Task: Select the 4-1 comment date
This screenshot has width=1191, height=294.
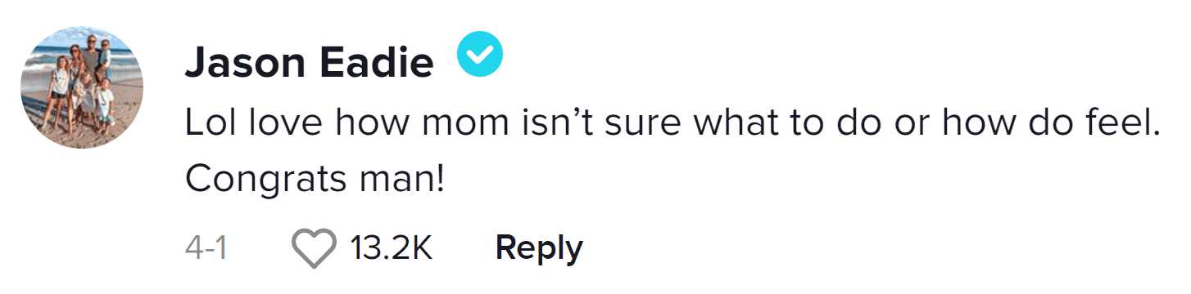Action: pyautogui.click(x=206, y=248)
